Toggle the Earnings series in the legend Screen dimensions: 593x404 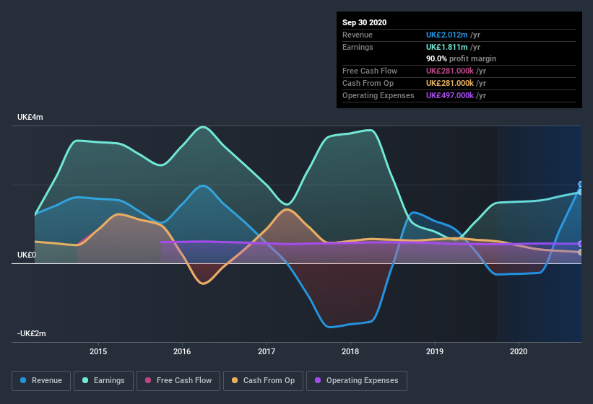[x=103, y=380]
